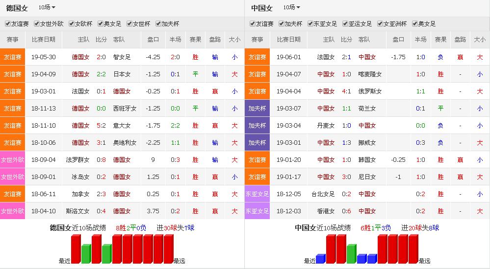
Task: Click the 0:6 score of 香港女 match
Action: point(346,211)
